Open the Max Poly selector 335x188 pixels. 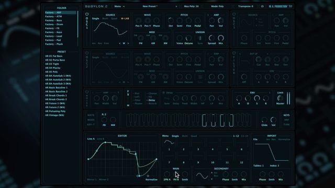coord(191,6)
